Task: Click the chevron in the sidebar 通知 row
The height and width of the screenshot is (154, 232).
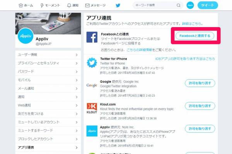Action: point(77,97)
